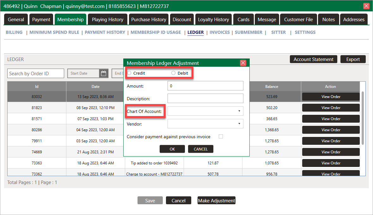Image resolution: width=373 pixels, height=215 pixels.
Task: Open the Membership tab
Action: click(x=70, y=20)
